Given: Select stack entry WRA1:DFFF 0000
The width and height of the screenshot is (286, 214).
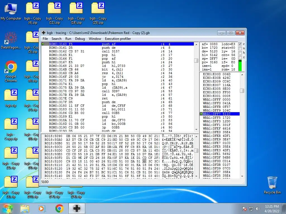Looking at the screenshot, I should tap(220, 99).
